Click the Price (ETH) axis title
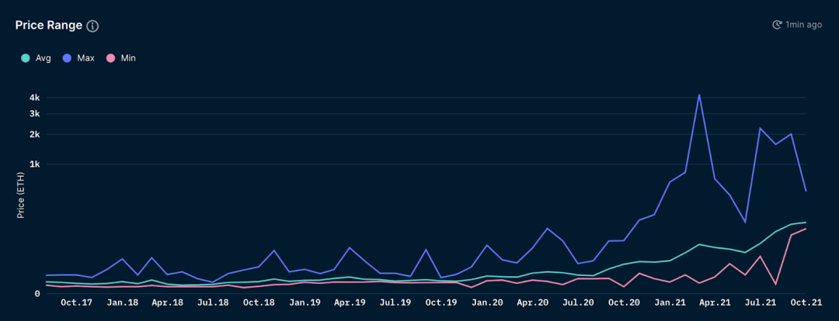The width and height of the screenshot is (839, 321). pos(21,196)
